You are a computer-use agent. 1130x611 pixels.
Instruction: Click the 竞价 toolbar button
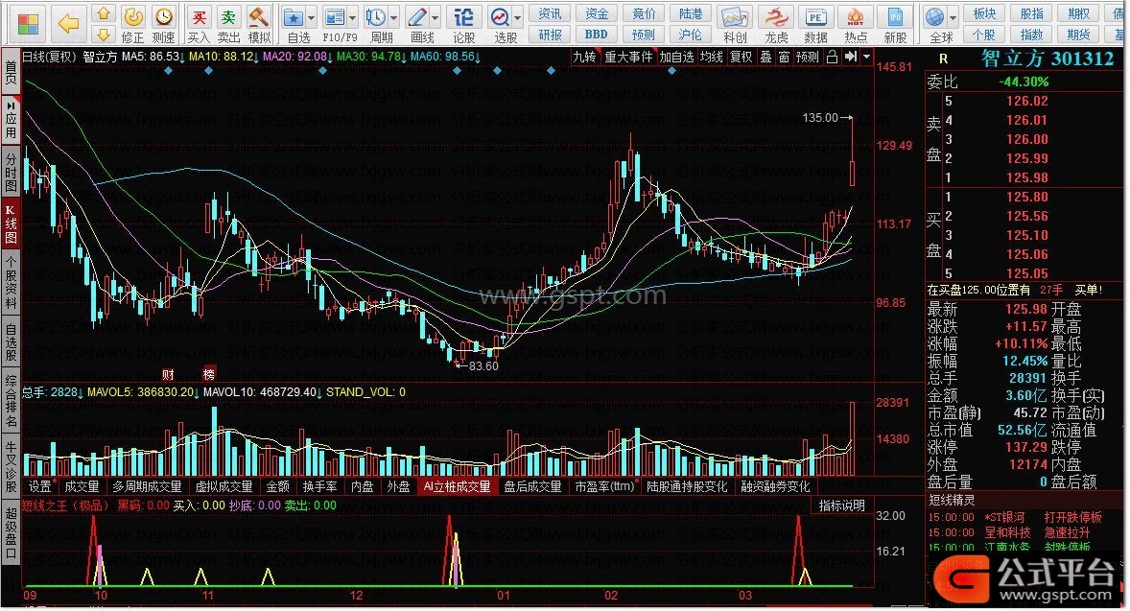click(644, 13)
